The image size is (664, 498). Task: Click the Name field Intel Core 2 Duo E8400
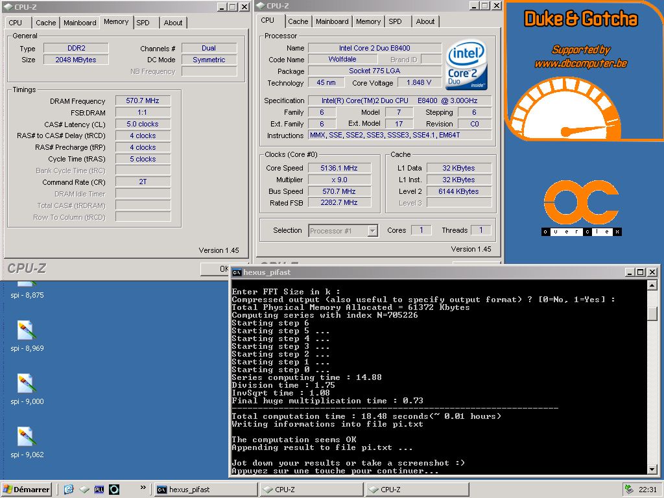coord(375,48)
